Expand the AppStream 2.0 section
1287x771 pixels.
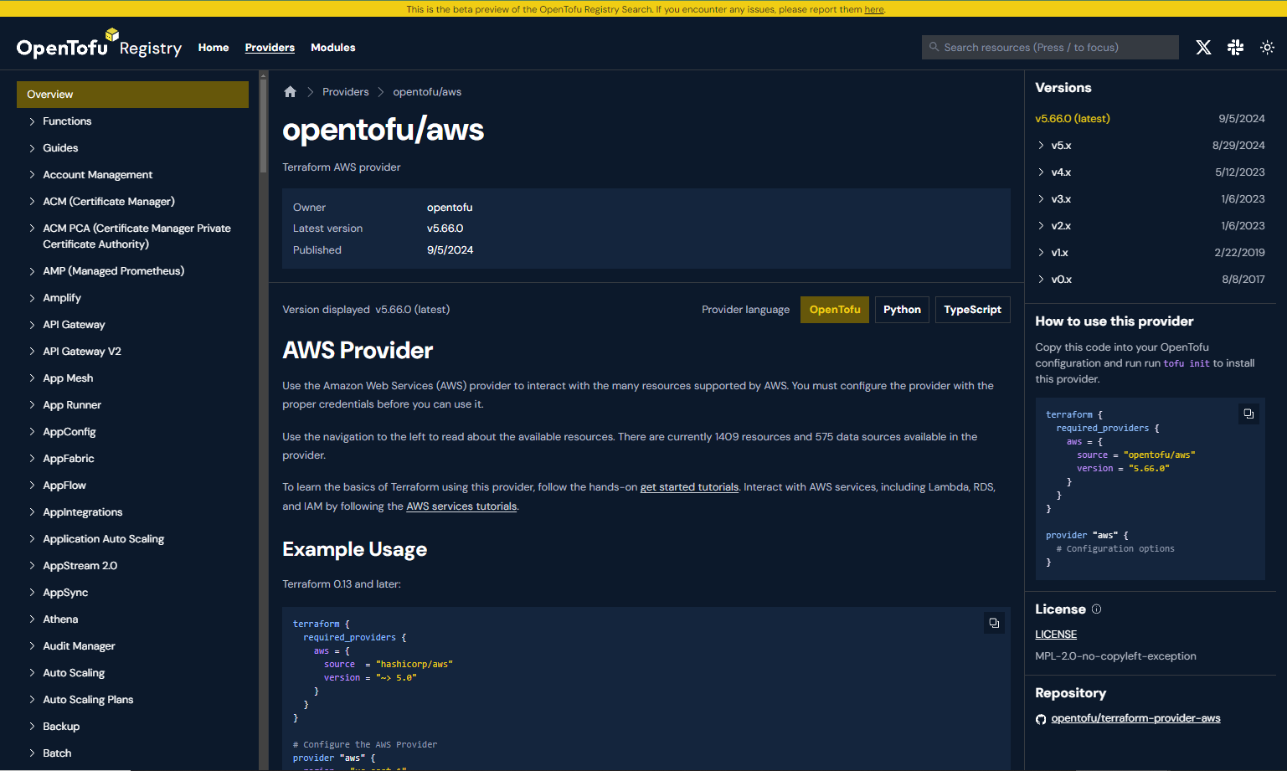(80, 566)
